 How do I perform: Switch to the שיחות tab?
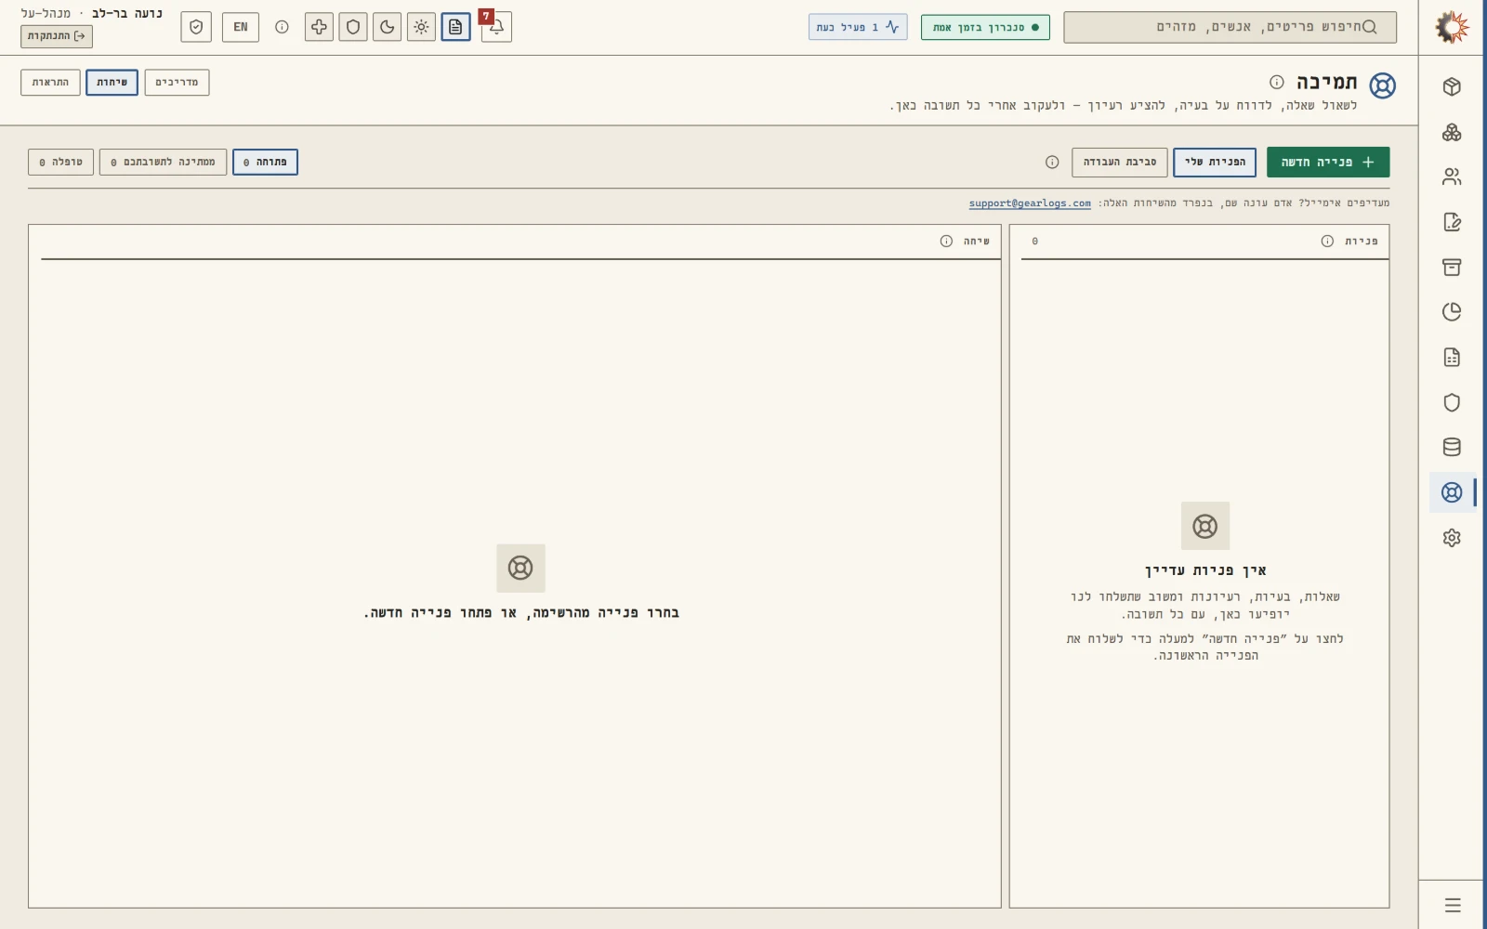112,83
